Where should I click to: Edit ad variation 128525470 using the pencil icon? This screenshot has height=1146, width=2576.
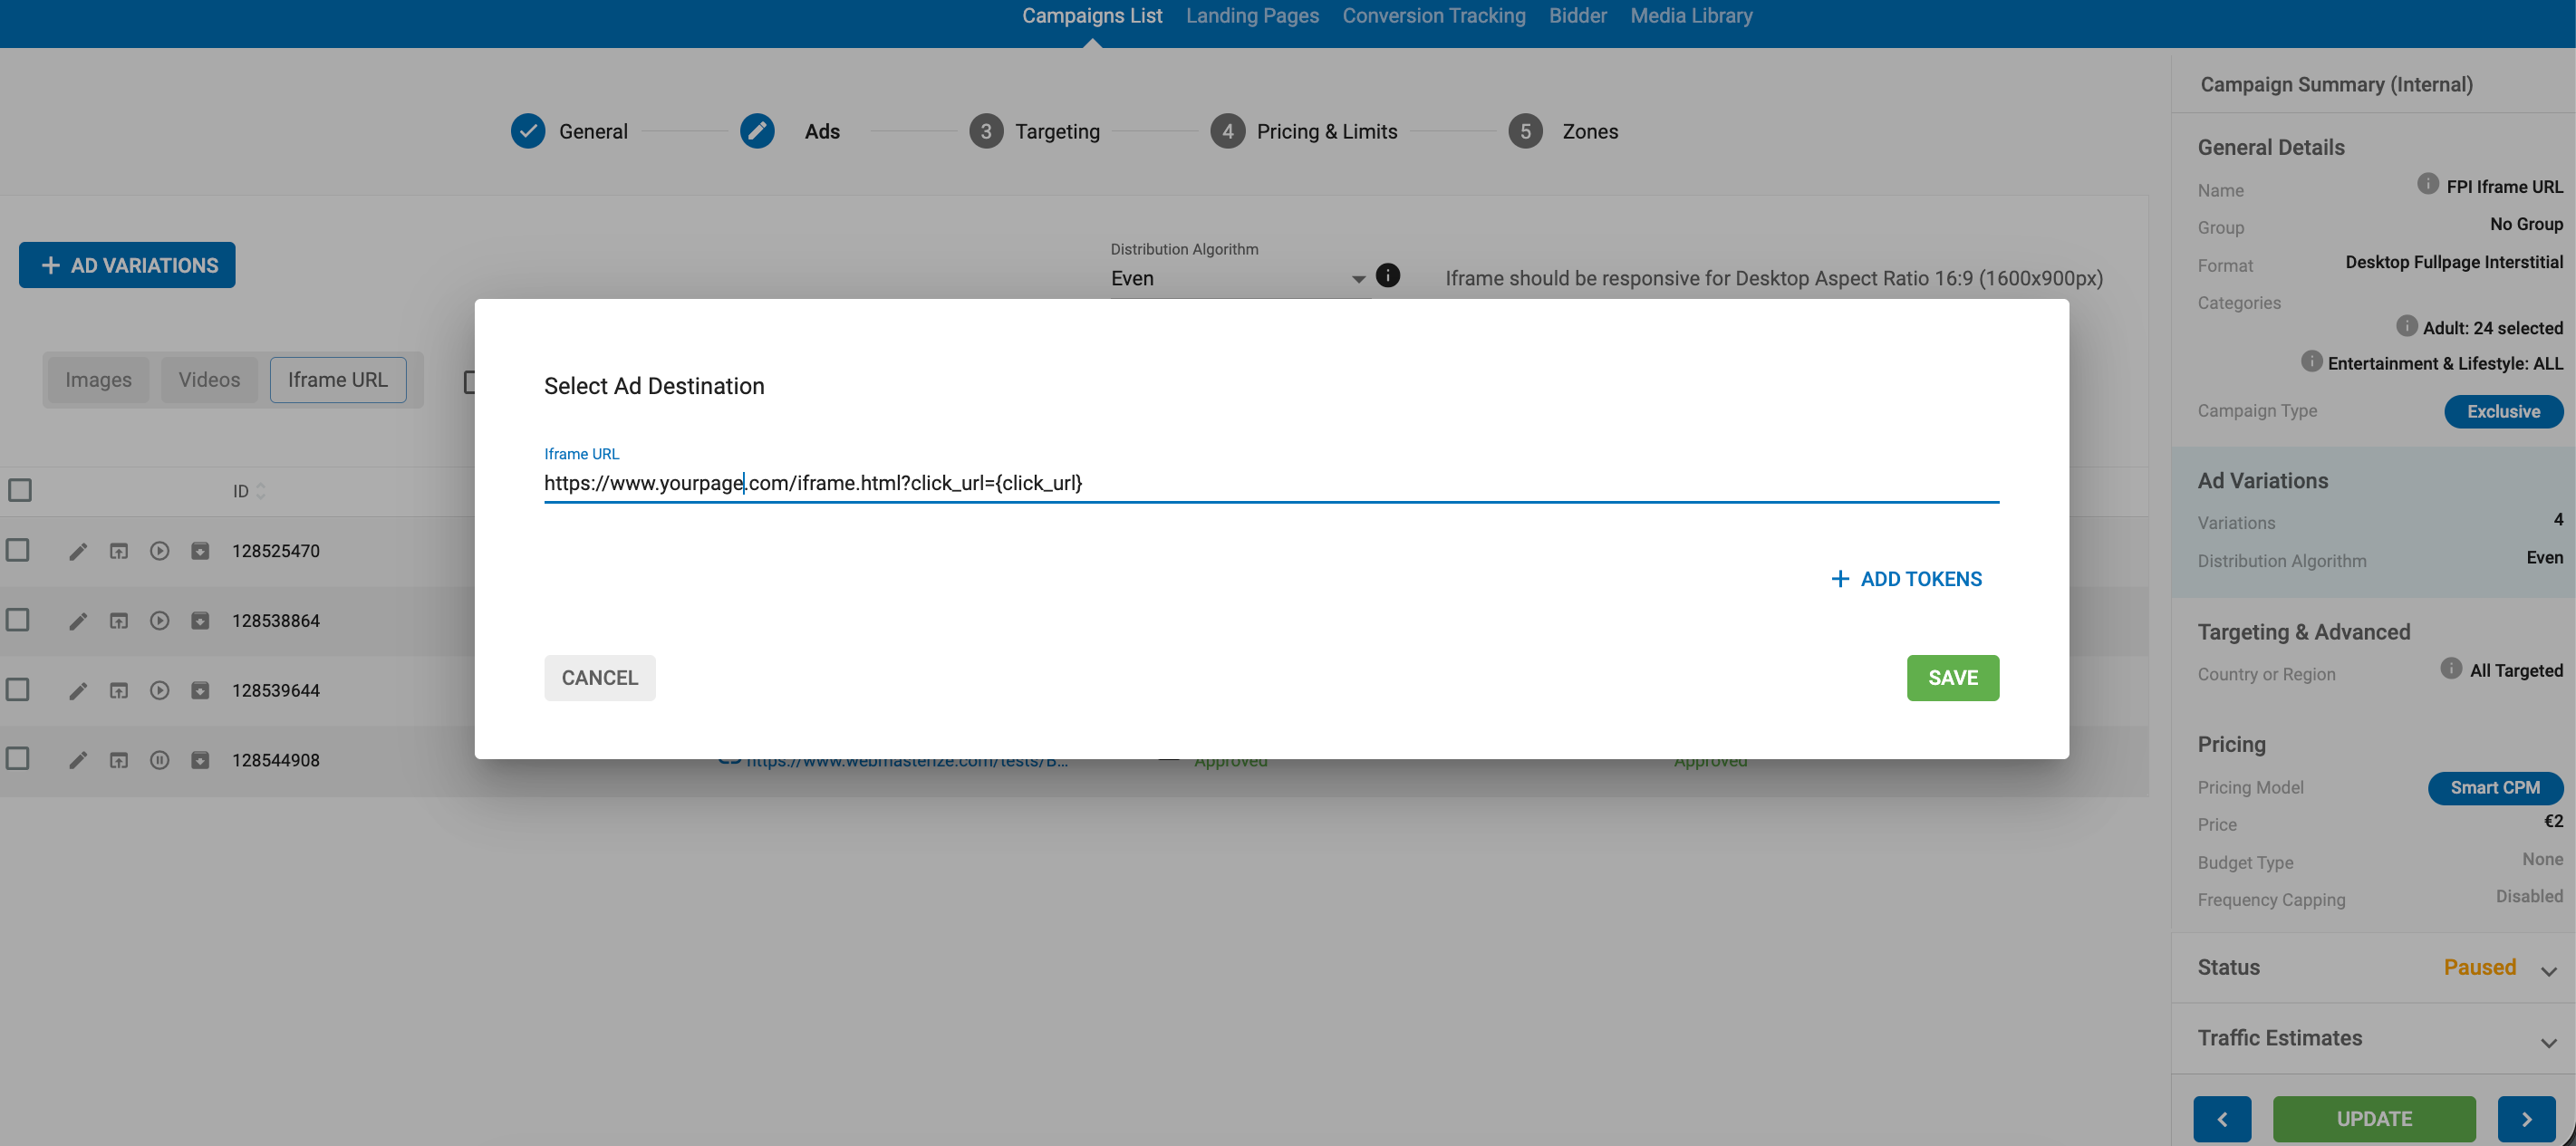(79, 550)
